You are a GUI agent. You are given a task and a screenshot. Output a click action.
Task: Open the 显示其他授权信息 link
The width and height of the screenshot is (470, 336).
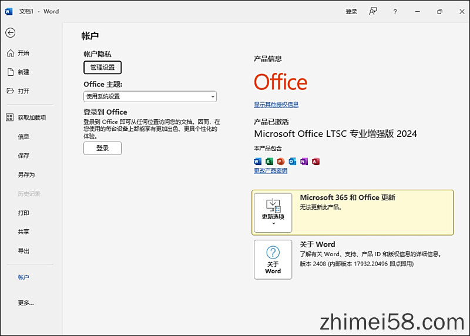coord(276,105)
